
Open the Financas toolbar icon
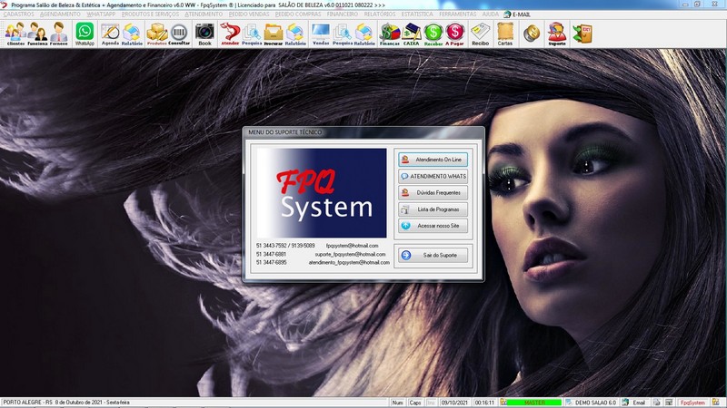point(390,34)
